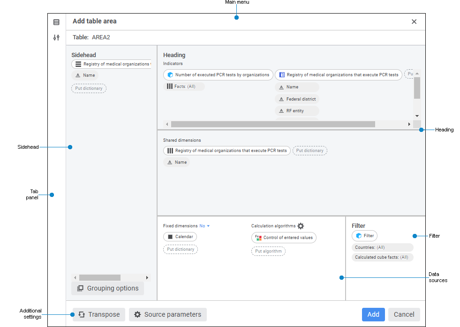Viewport: 460px width, 327px height.
Task: Select the 'Control of entered values' algorithm
Action: pos(284,238)
